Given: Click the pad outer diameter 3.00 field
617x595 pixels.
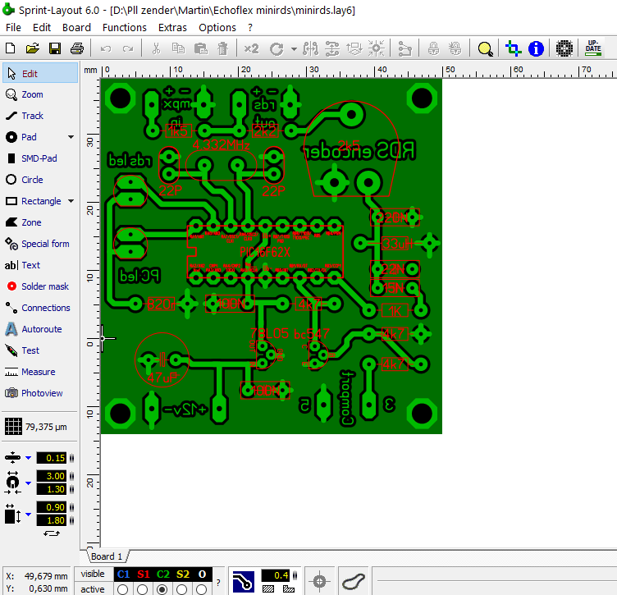Looking at the screenshot, I should (x=56, y=477).
